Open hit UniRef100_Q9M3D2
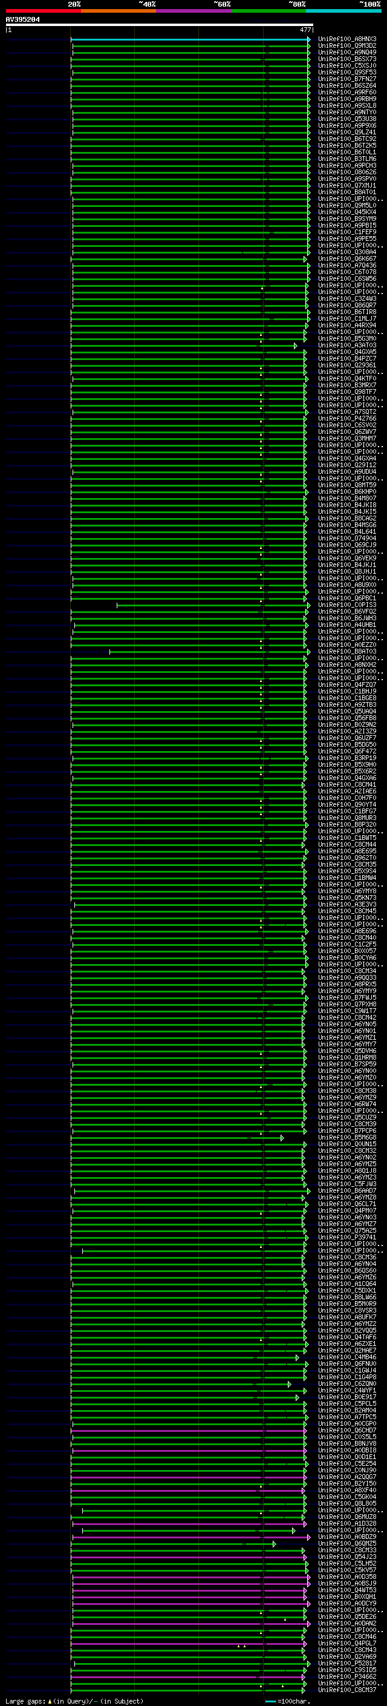387x1706 pixels. click(347, 46)
